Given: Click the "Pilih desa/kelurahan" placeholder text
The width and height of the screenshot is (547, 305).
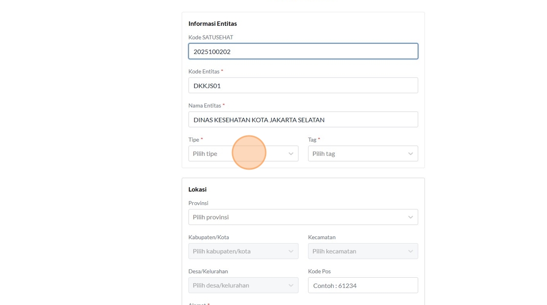Looking at the screenshot, I should click(x=221, y=285).
